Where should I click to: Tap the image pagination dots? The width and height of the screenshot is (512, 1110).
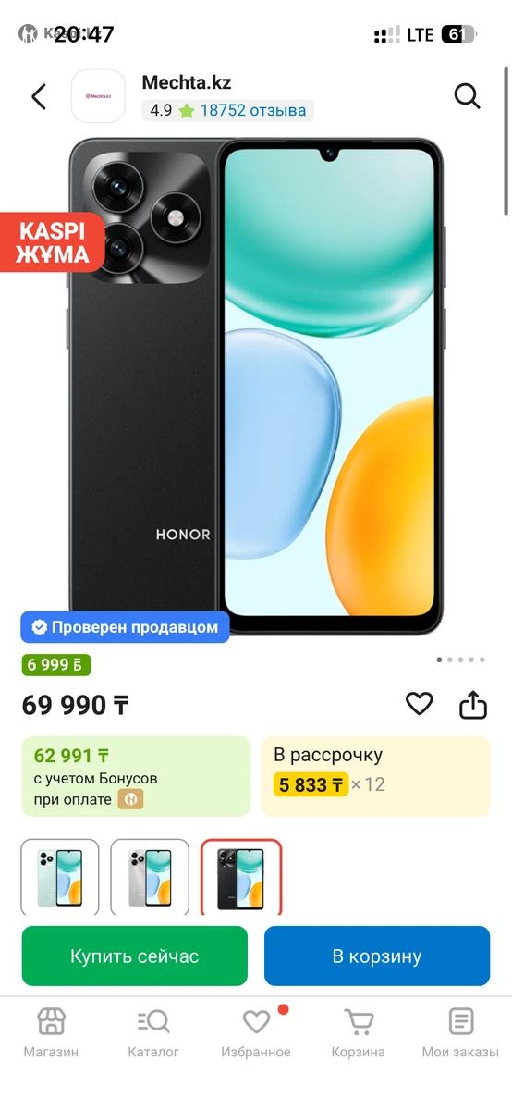460,660
